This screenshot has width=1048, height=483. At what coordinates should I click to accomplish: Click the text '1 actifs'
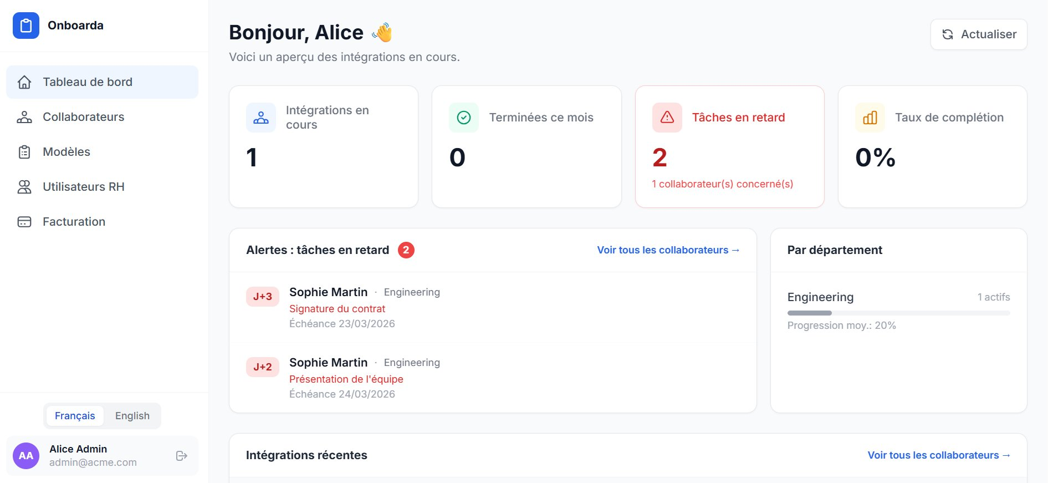[x=994, y=297]
